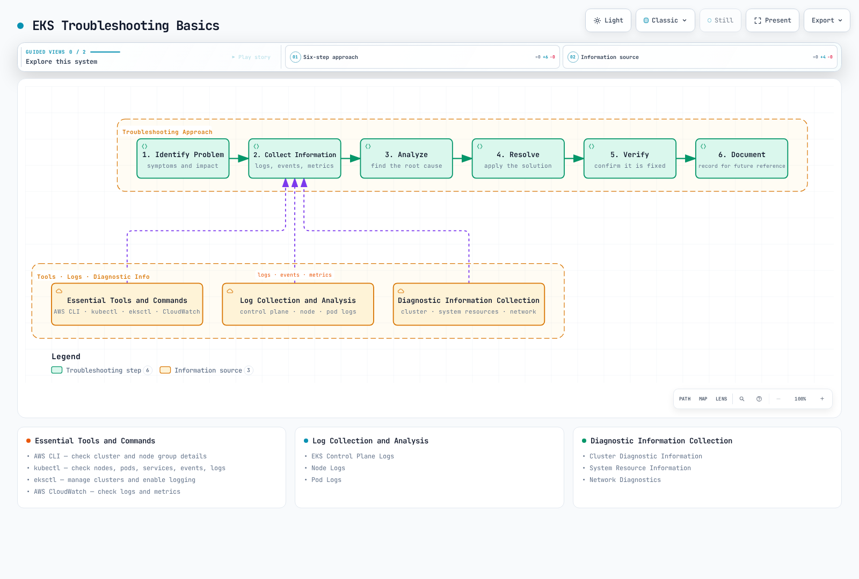
Task: Click the Information source orange legend swatch
Action: coord(165,370)
